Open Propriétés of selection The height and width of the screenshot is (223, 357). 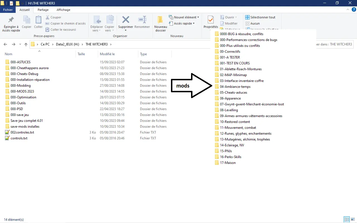pyautogui.click(x=211, y=22)
